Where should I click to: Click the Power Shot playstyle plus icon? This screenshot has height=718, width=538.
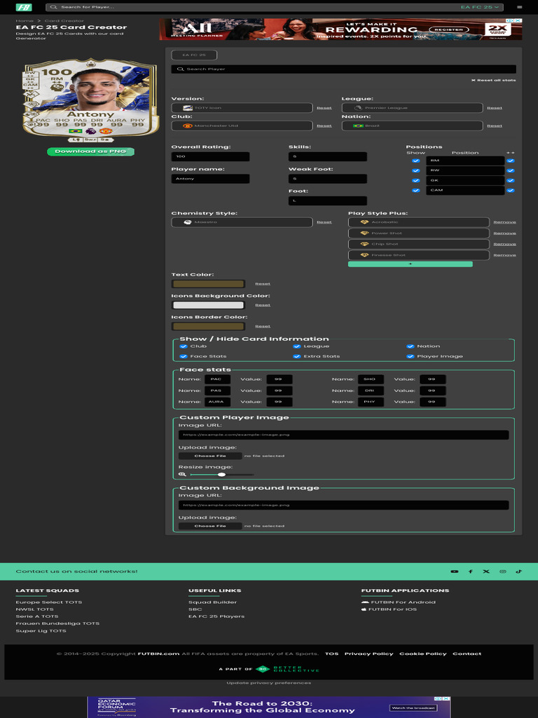tap(364, 233)
